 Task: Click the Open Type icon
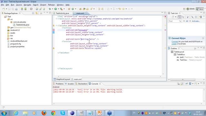pyautogui.click(x=80, y=9)
